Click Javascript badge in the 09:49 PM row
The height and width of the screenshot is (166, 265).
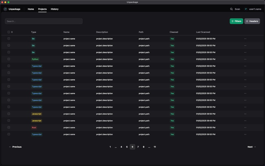pyautogui.click(x=37, y=121)
